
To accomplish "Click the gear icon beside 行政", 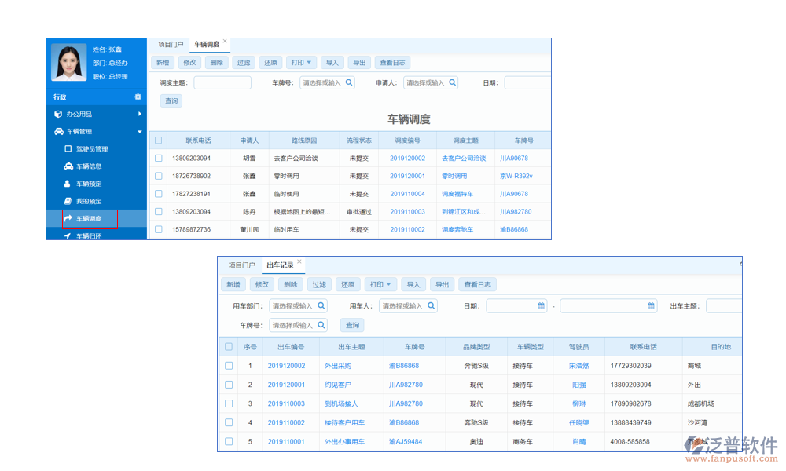I will pyautogui.click(x=138, y=97).
